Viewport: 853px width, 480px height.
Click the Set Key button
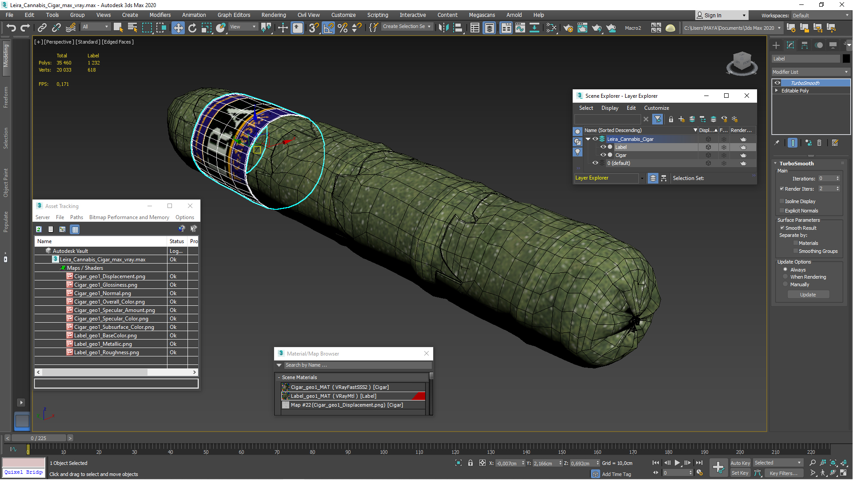(x=740, y=473)
